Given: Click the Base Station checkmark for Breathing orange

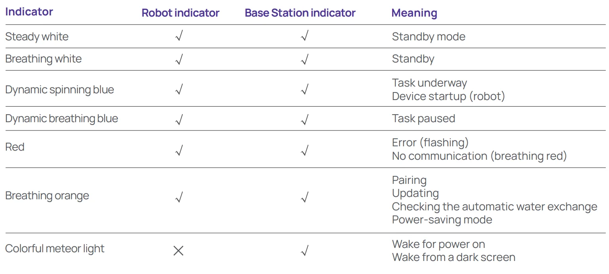Looking at the screenshot, I should pos(304,197).
